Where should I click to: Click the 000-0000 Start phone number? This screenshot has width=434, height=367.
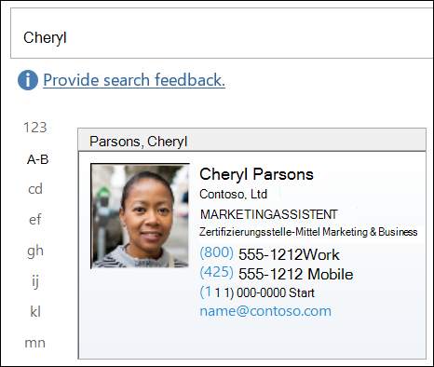tap(257, 292)
